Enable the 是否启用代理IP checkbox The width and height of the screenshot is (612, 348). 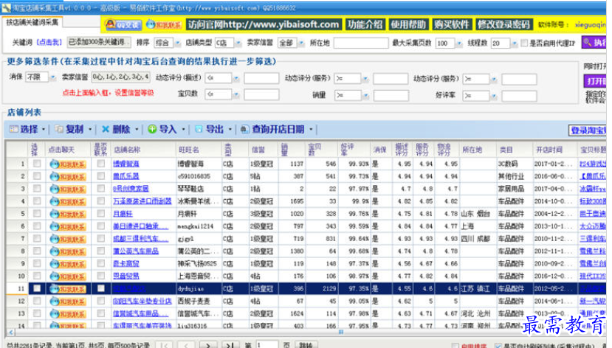point(524,43)
